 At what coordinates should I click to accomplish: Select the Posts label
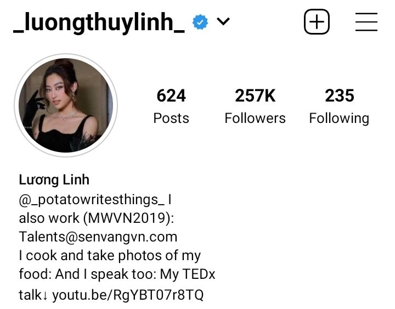point(171,118)
